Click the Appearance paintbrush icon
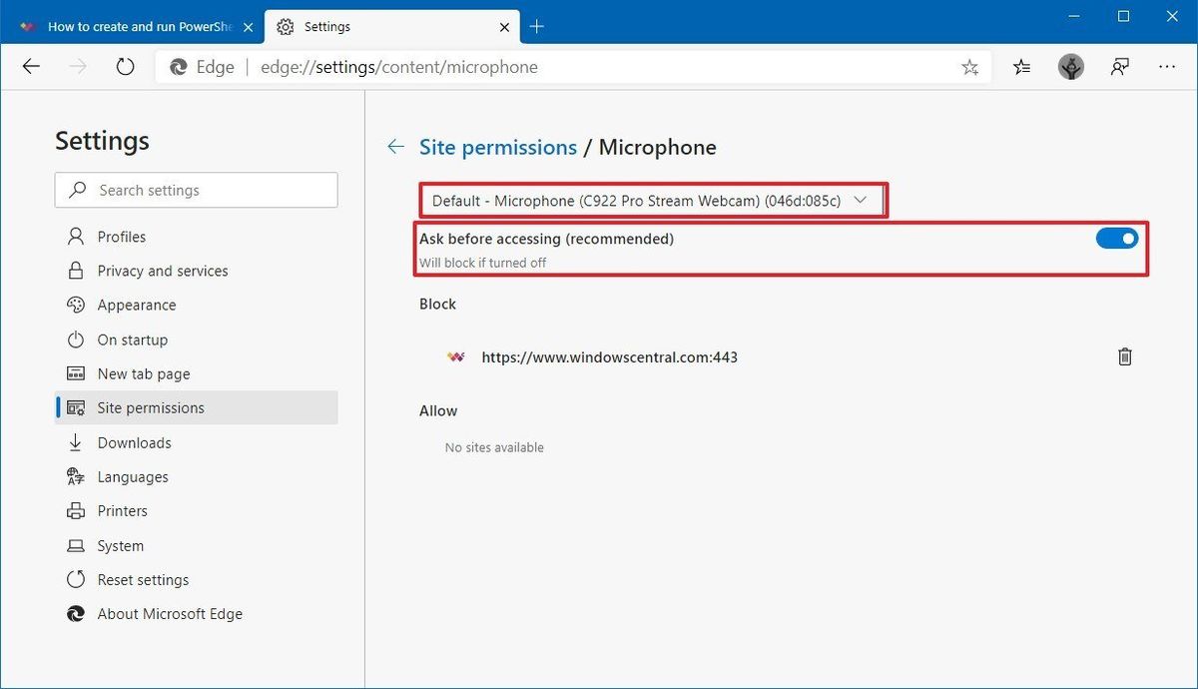This screenshot has height=689, width=1198. coord(76,305)
